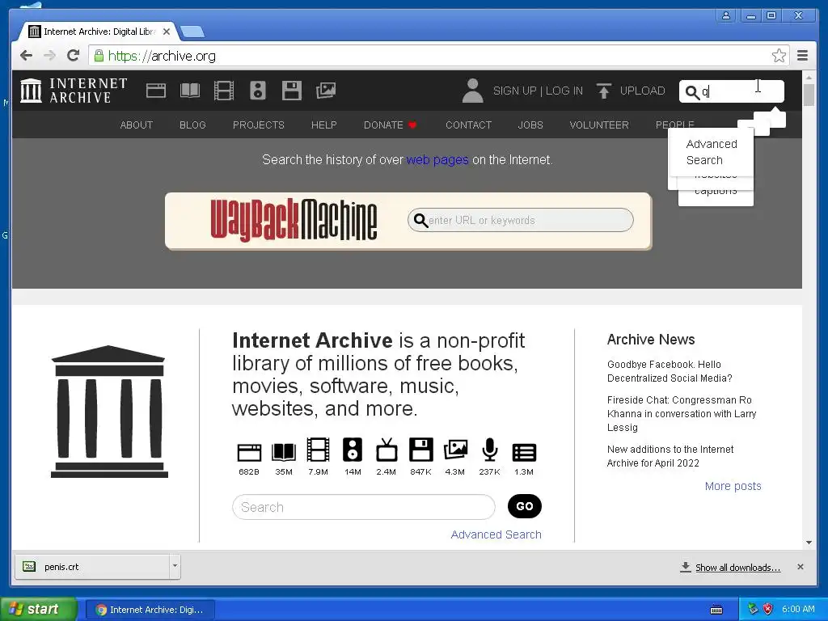Open the Web media icon in top navigation
This screenshot has width=828, height=621.
click(x=156, y=91)
